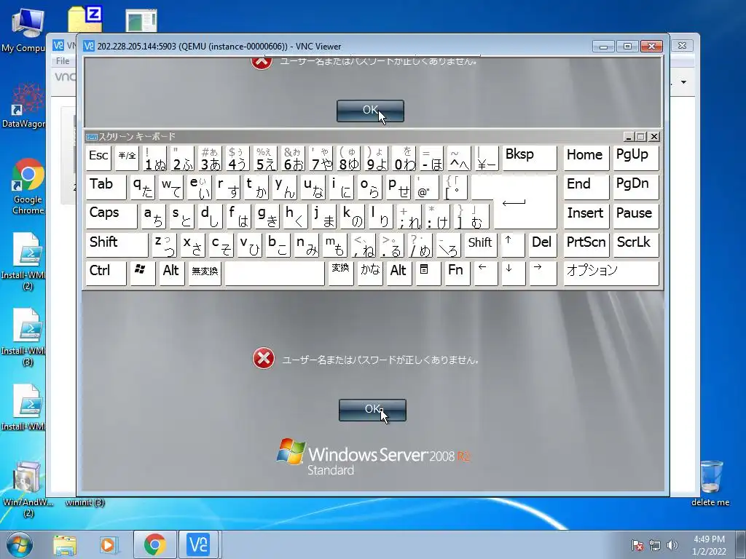Click the Pause key

pos(635,216)
